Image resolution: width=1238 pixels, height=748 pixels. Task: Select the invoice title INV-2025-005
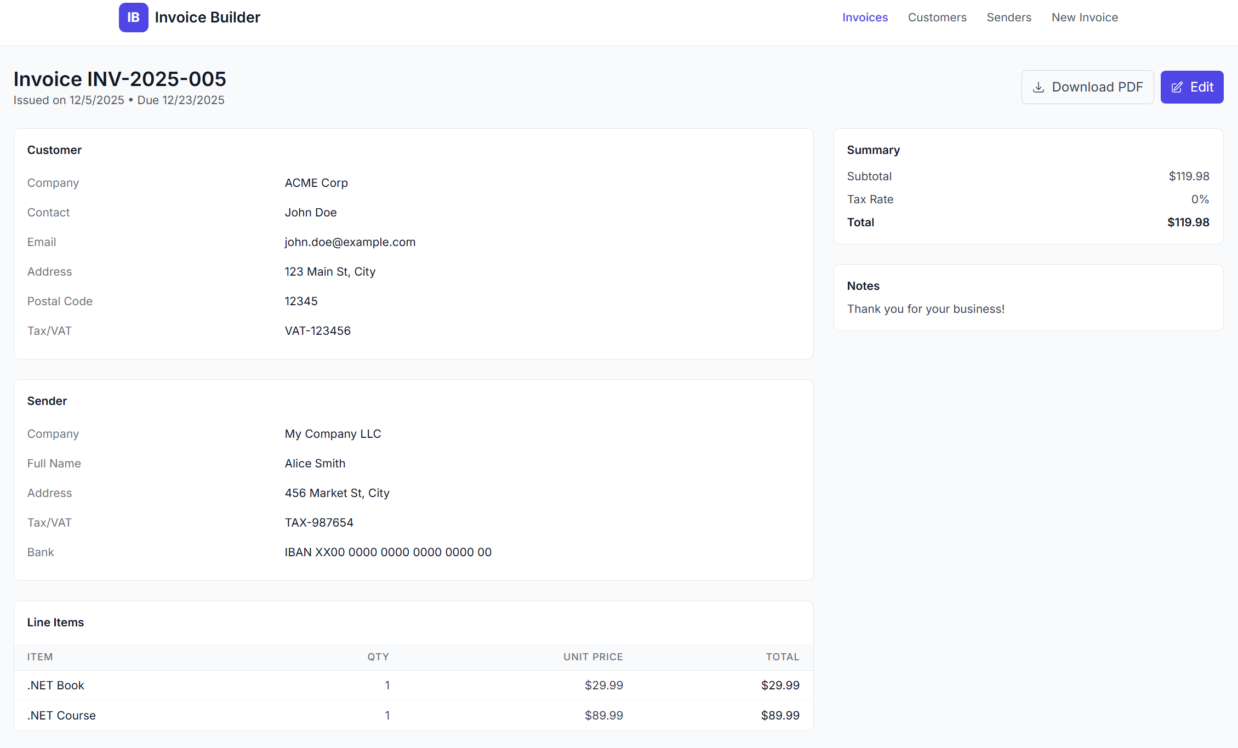pos(120,79)
